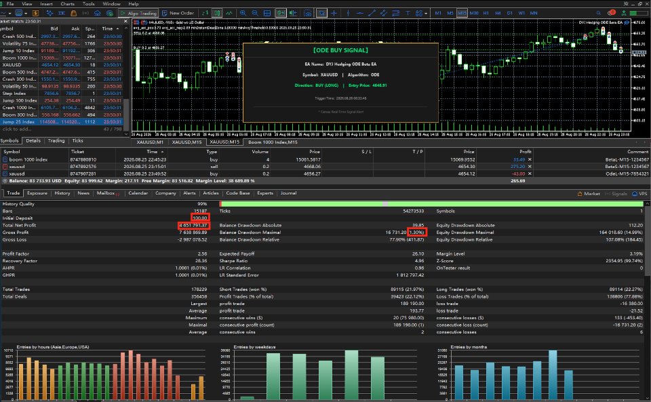
Task: Zoom out on the chart
Action: click(x=255, y=14)
